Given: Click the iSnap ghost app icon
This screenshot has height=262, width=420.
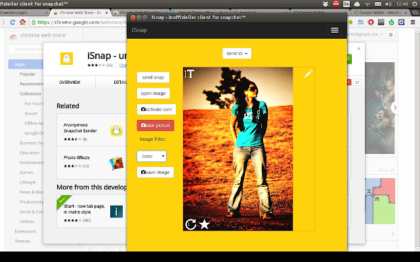Looking at the screenshot, I should (66, 58).
